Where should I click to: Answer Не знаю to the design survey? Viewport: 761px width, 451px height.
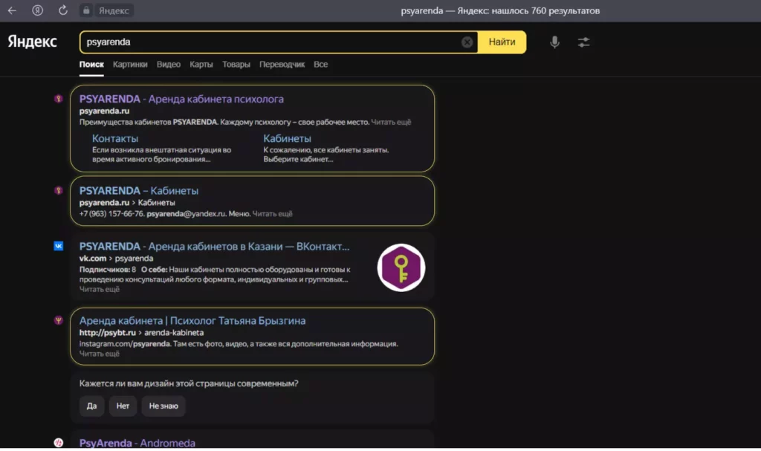(163, 406)
